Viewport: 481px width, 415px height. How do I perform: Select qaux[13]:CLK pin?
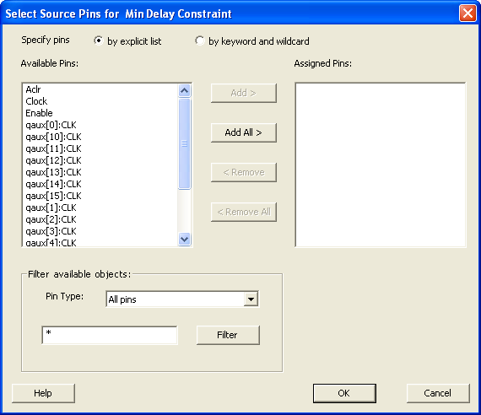pyautogui.click(x=100, y=172)
